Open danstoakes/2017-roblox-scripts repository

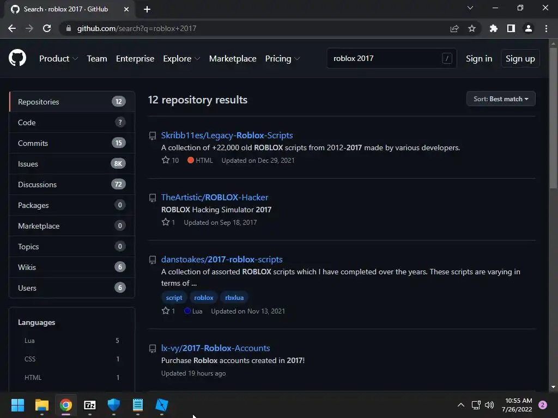click(x=222, y=260)
